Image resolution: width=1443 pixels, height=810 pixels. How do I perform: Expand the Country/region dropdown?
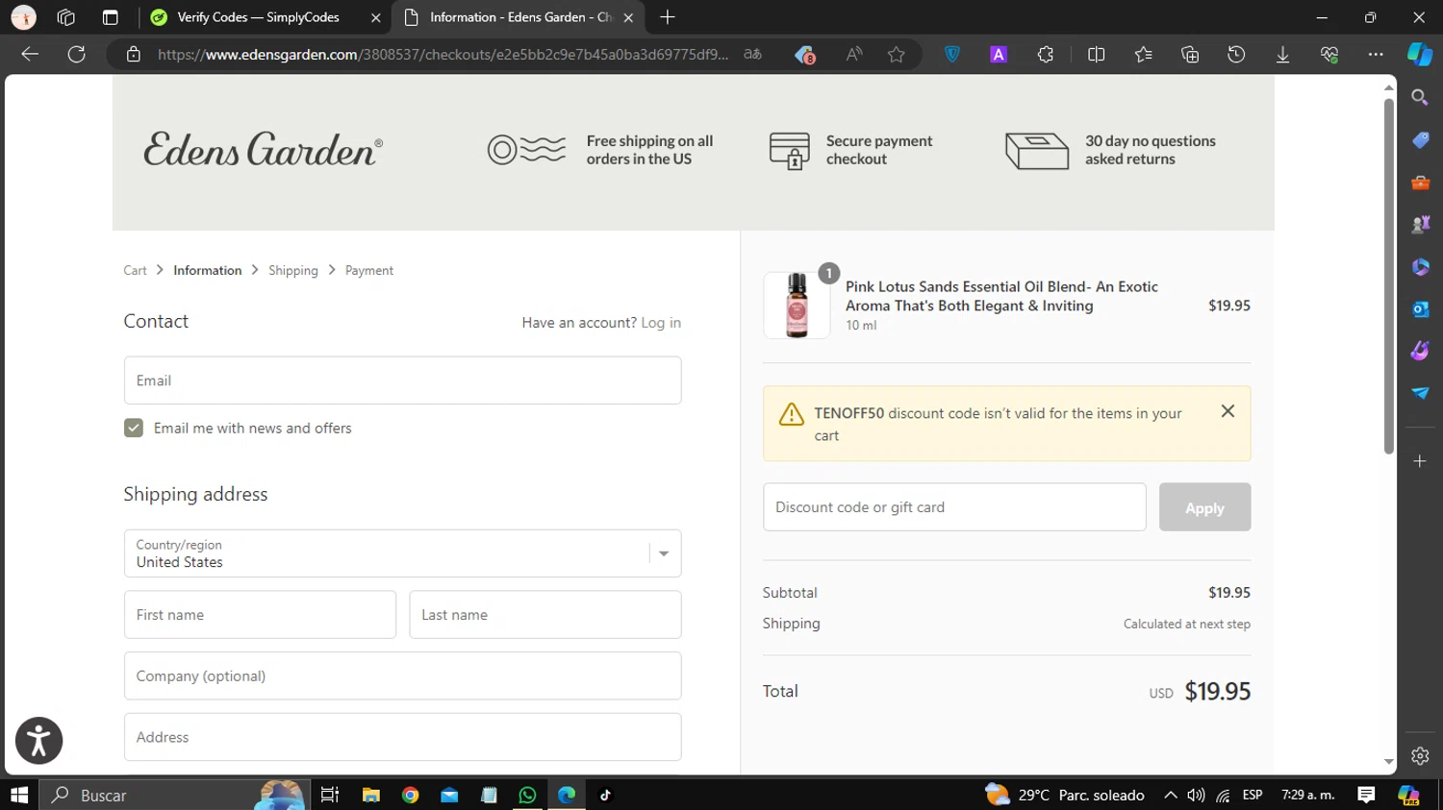tap(663, 553)
